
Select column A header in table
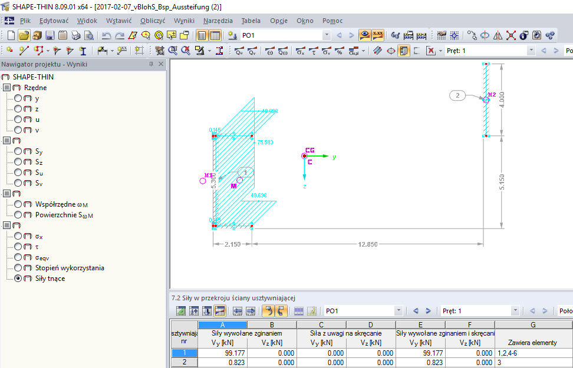(223, 324)
